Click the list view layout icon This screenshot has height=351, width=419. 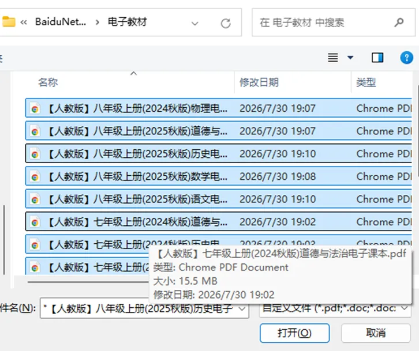click(333, 58)
